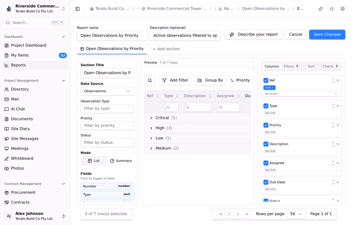Add a new report section
The height and width of the screenshot is (225, 352).
[x=166, y=49]
